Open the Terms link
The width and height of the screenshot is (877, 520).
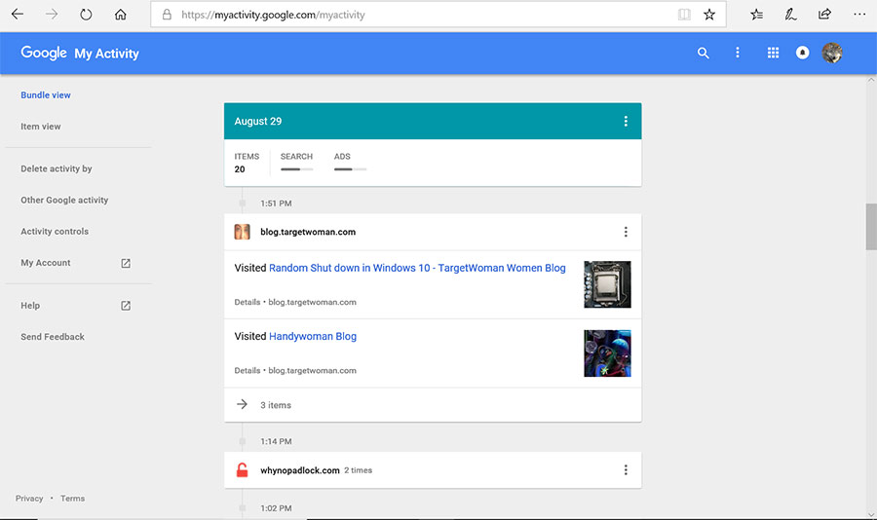(73, 499)
